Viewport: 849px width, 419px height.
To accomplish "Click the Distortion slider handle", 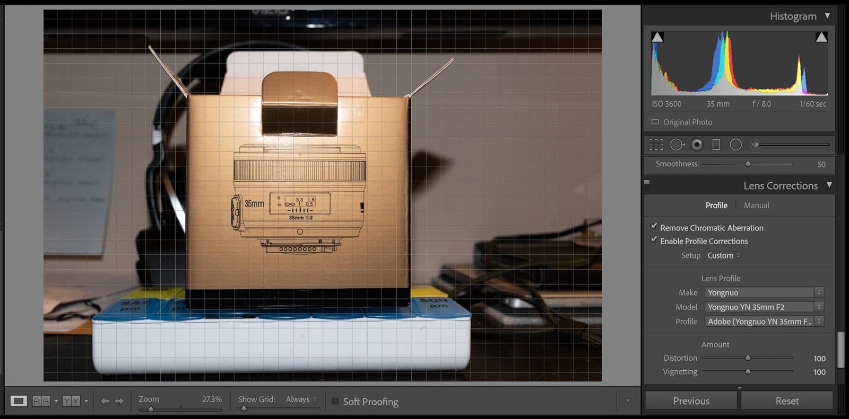I will (x=748, y=358).
